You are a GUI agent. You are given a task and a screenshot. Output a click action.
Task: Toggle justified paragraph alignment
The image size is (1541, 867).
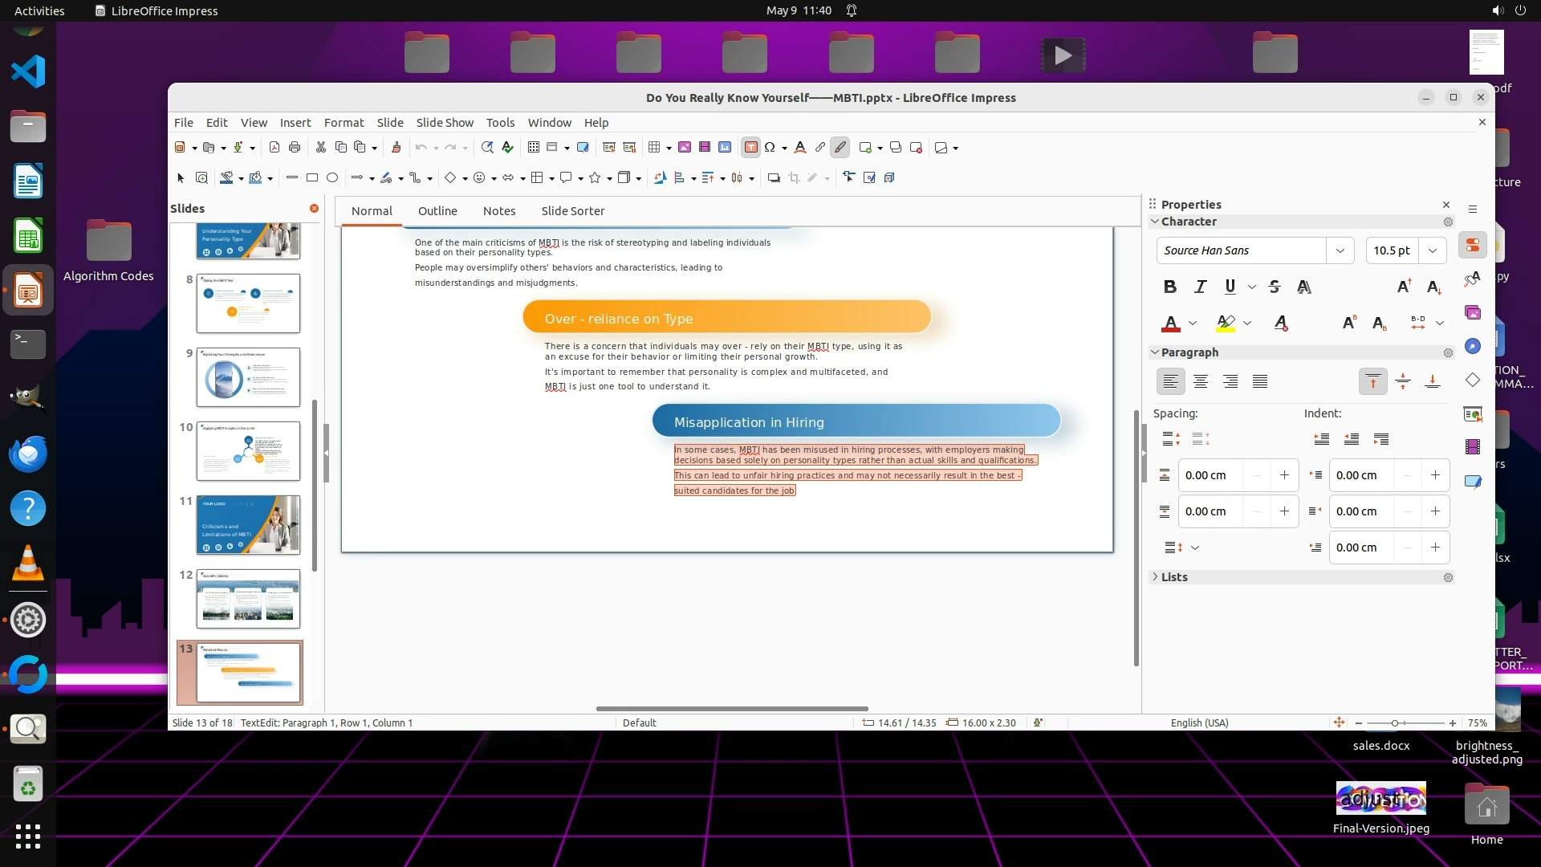point(1260,381)
